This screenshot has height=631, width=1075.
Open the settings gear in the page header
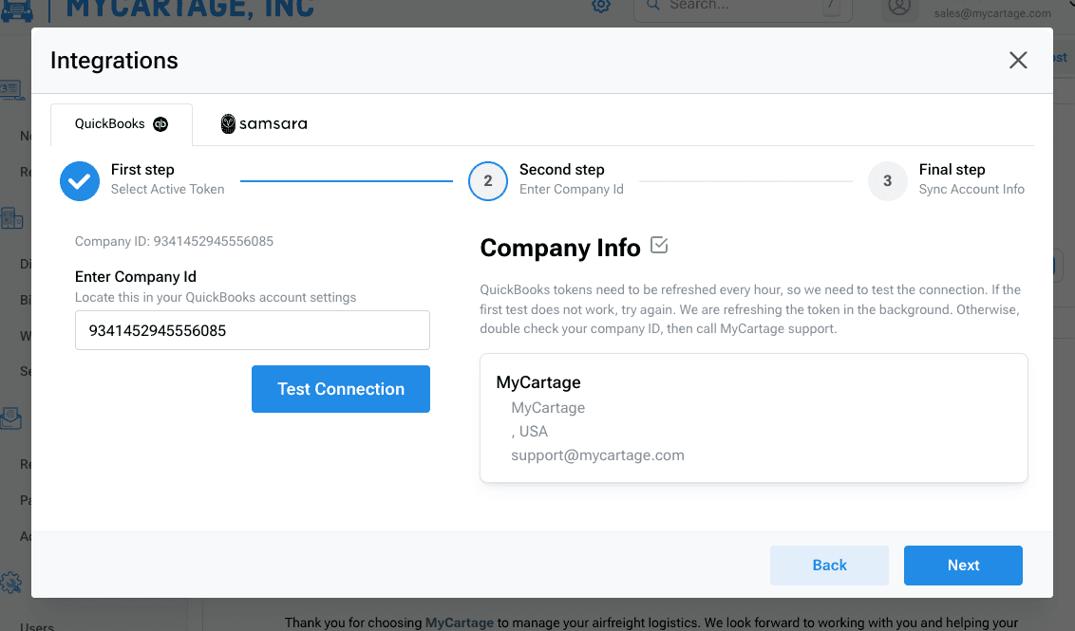(x=601, y=6)
